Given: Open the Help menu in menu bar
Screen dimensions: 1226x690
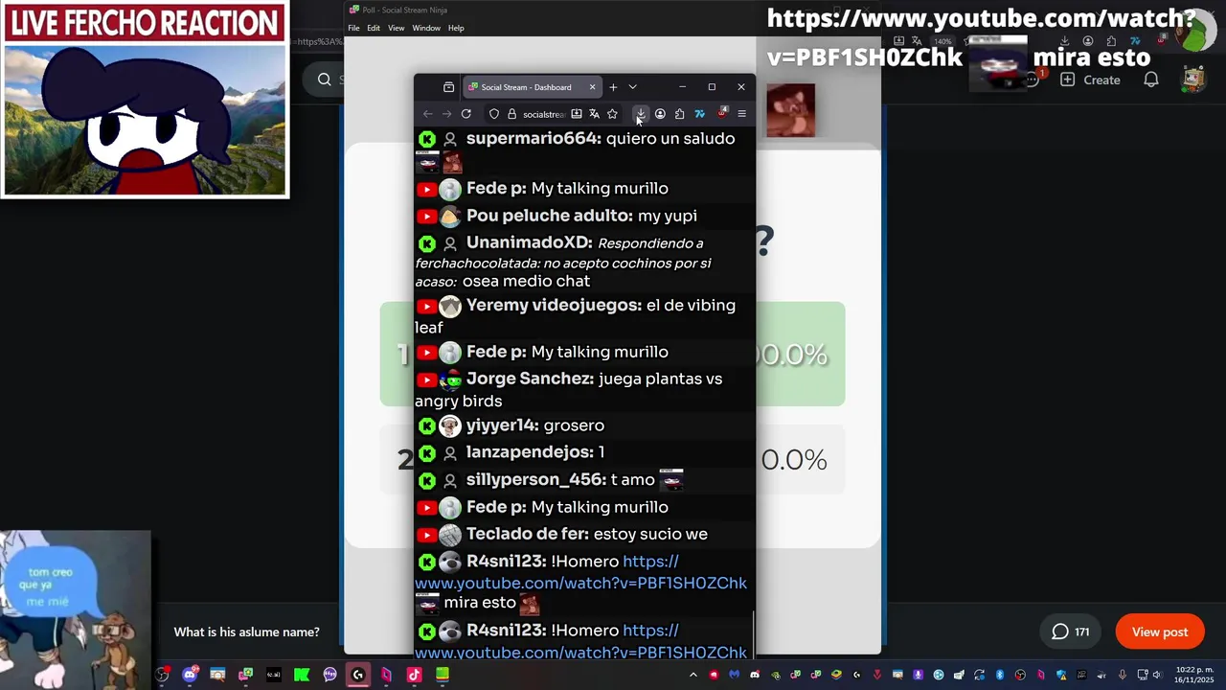Looking at the screenshot, I should click(x=456, y=28).
